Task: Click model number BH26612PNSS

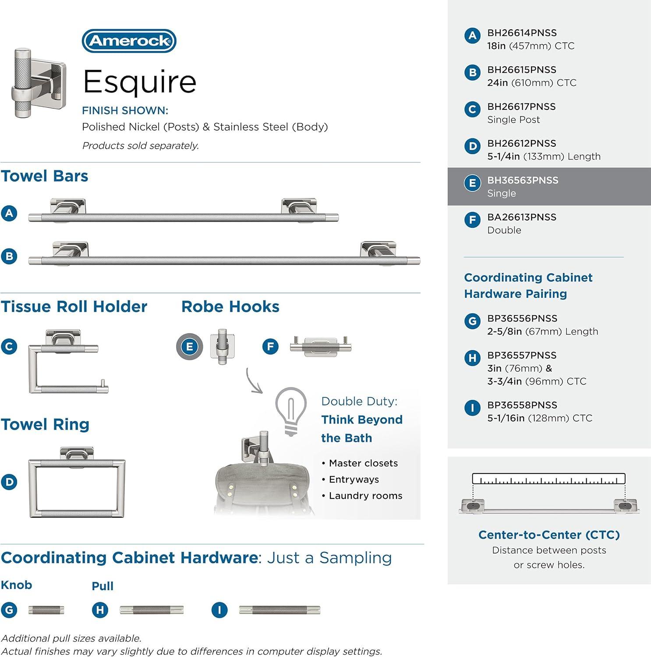Action: point(522,143)
